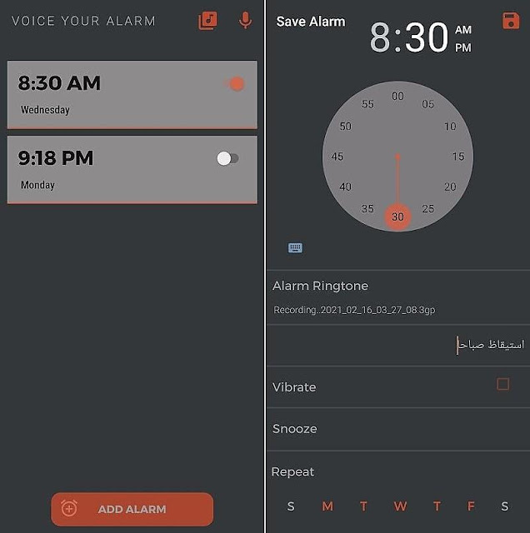Open the music library icon
The width and height of the screenshot is (530, 533).
click(x=207, y=21)
